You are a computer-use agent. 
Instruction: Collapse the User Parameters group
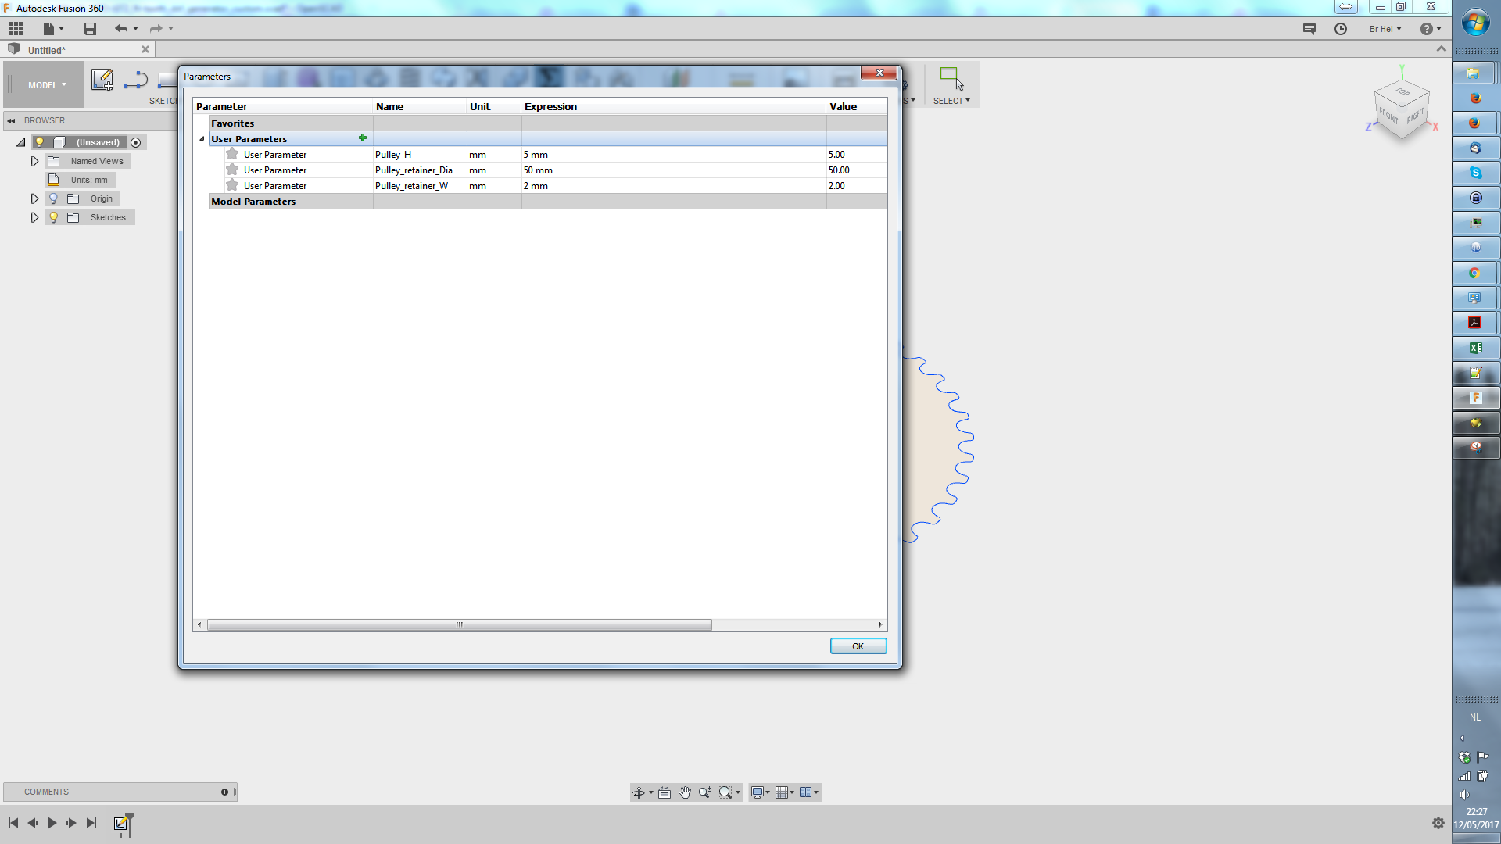[x=202, y=139]
